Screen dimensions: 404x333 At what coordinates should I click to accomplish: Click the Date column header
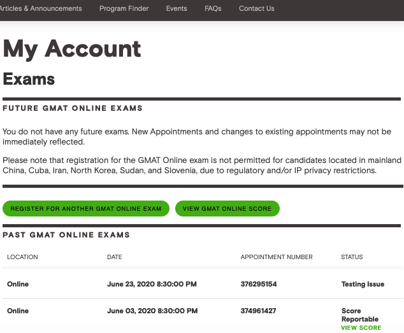pyautogui.click(x=114, y=257)
